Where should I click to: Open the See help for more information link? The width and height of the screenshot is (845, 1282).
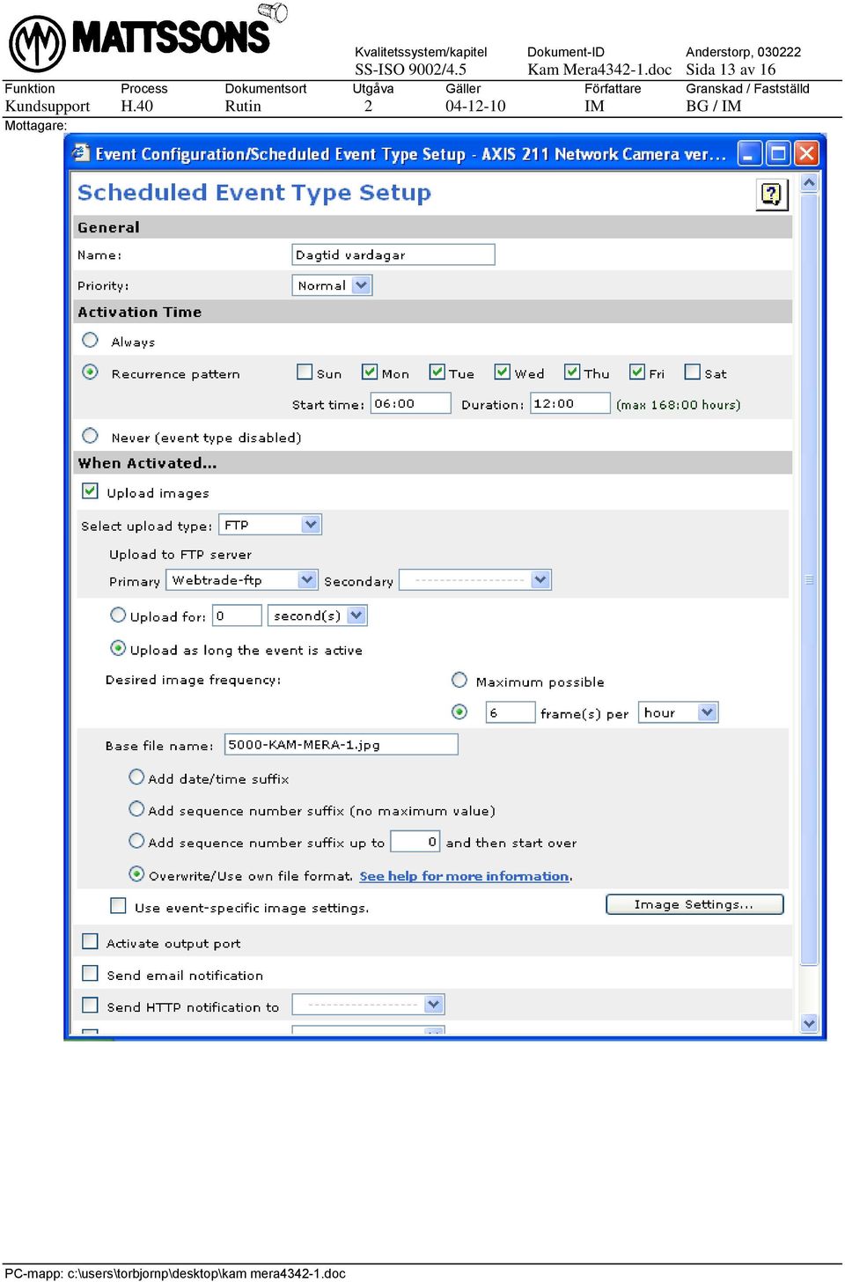coord(465,876)
